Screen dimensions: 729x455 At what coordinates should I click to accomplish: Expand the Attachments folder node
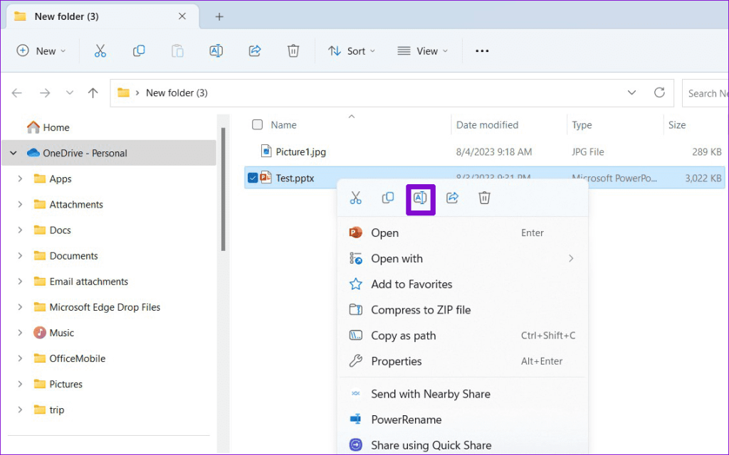20,204
